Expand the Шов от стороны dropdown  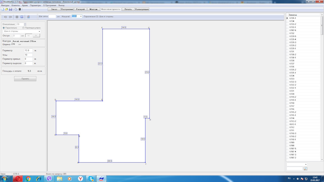point(39,31)
